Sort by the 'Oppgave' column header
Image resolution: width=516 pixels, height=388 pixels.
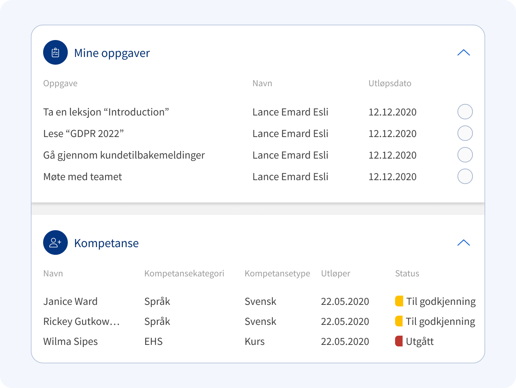click(x=60, y=84)
